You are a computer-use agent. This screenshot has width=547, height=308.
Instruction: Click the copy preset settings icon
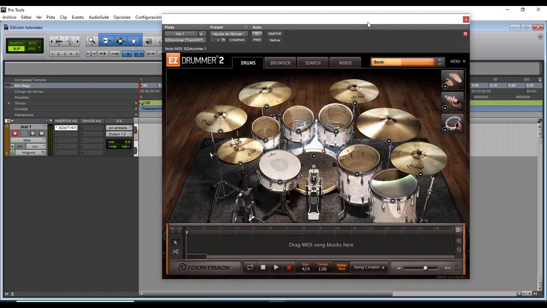(x=224, y=40)
